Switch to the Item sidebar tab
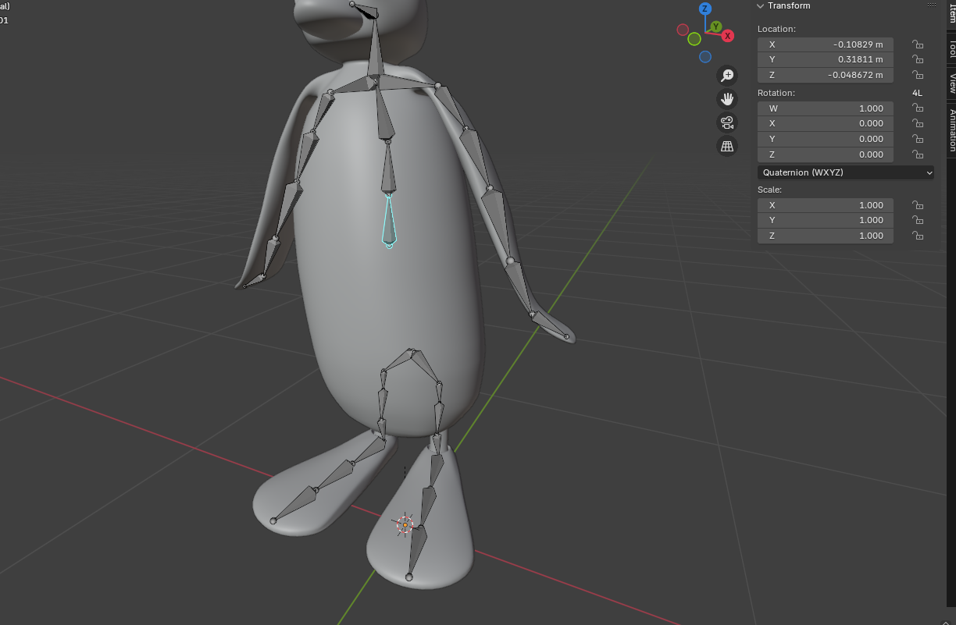 pos(951,15)
